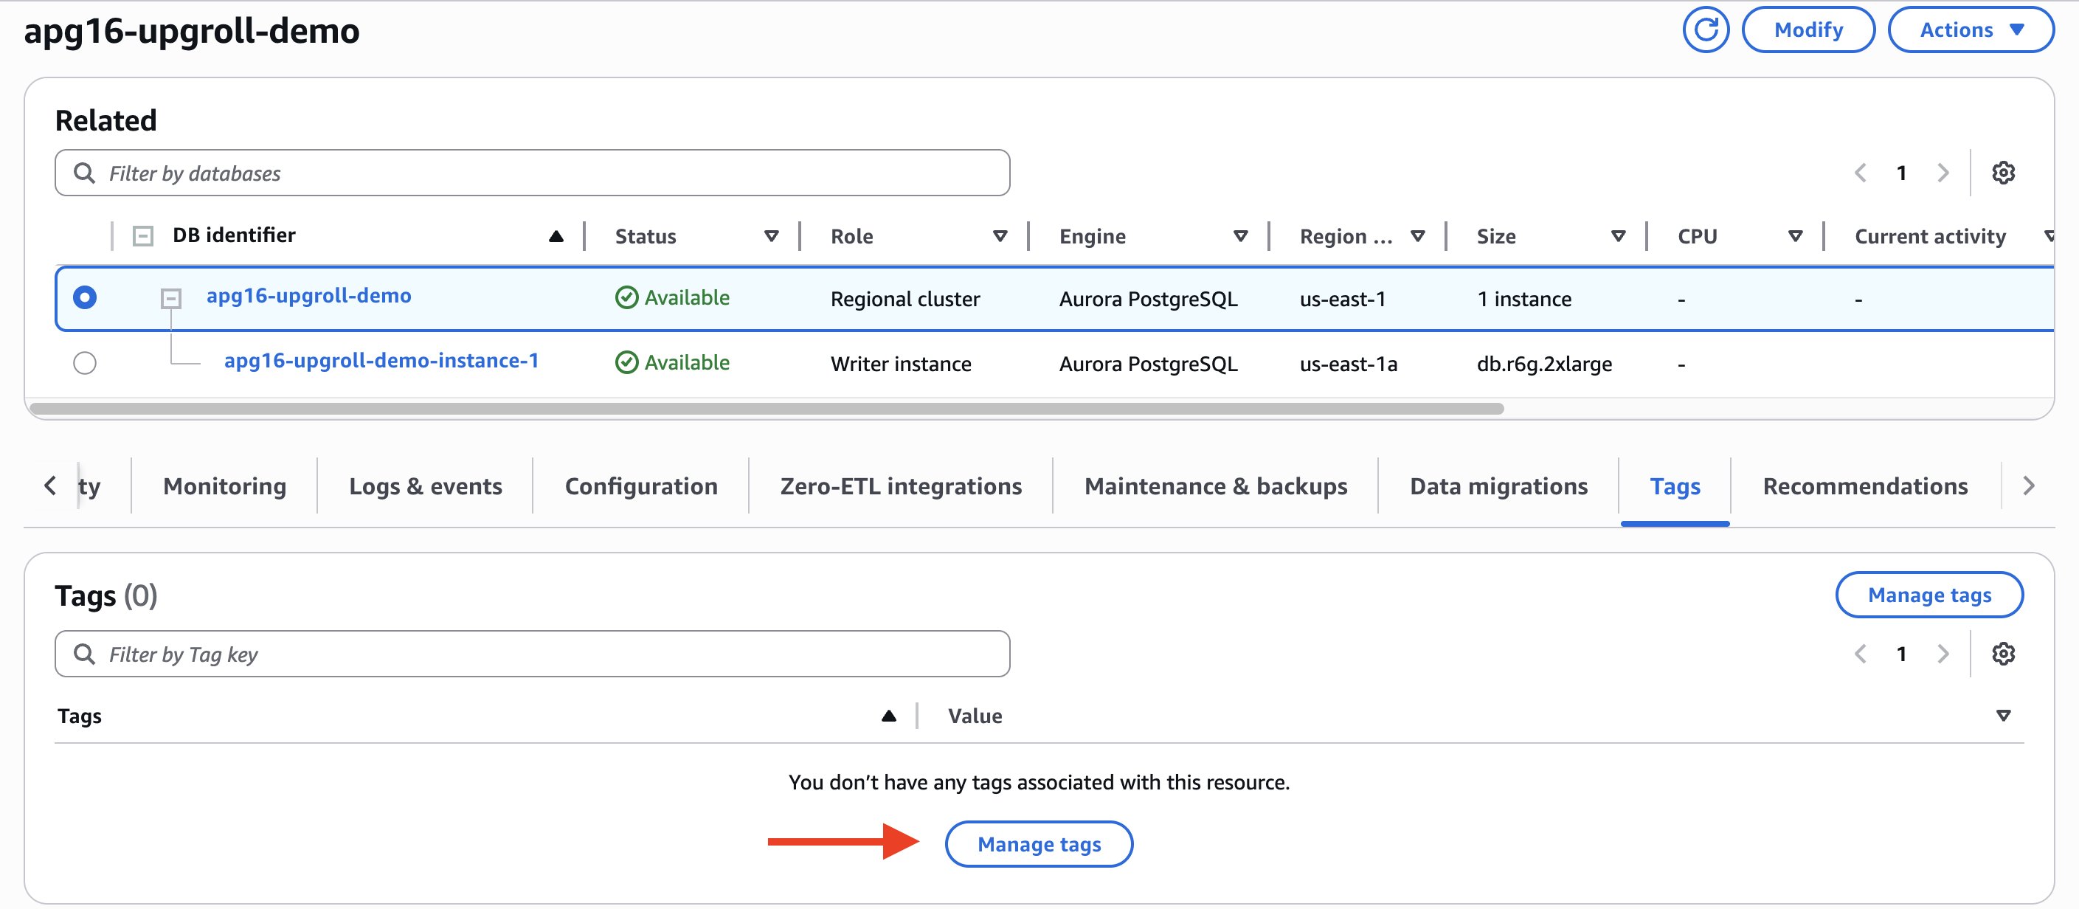Sort ascending by the DB identifier arrow
Screen dimensions: 2079x909
click(x=556, y=237)
